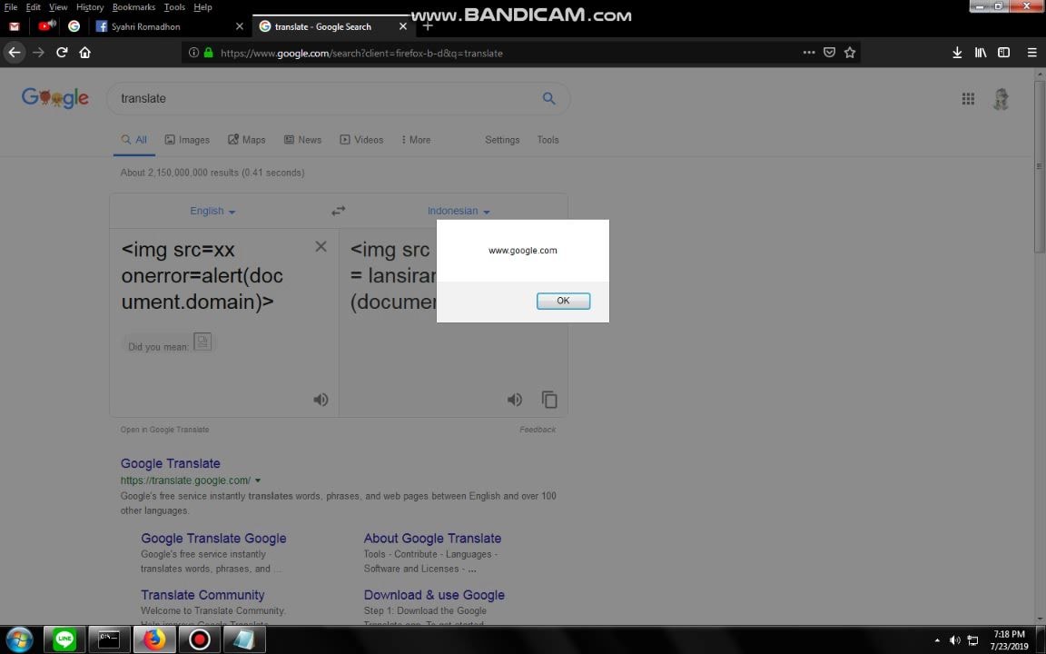The image size is (1046, 654).
Task: Open the About Google Translate sitelink
Action: pos(432,539)
